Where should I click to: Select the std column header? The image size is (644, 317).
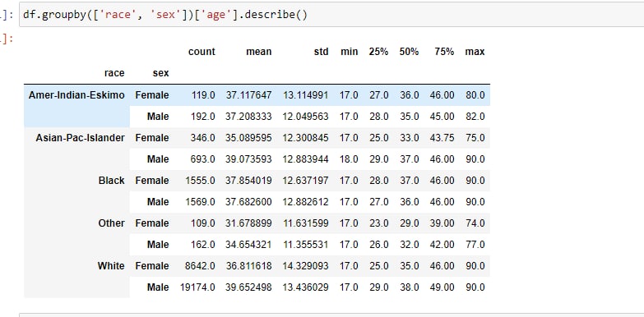pyautogui.click(x=322, y=52)
